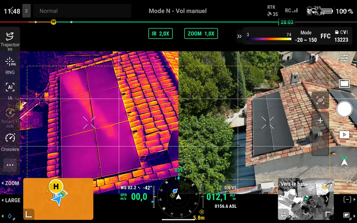
Task: Tap the blue diamond icon
Action: pos(10,216)
